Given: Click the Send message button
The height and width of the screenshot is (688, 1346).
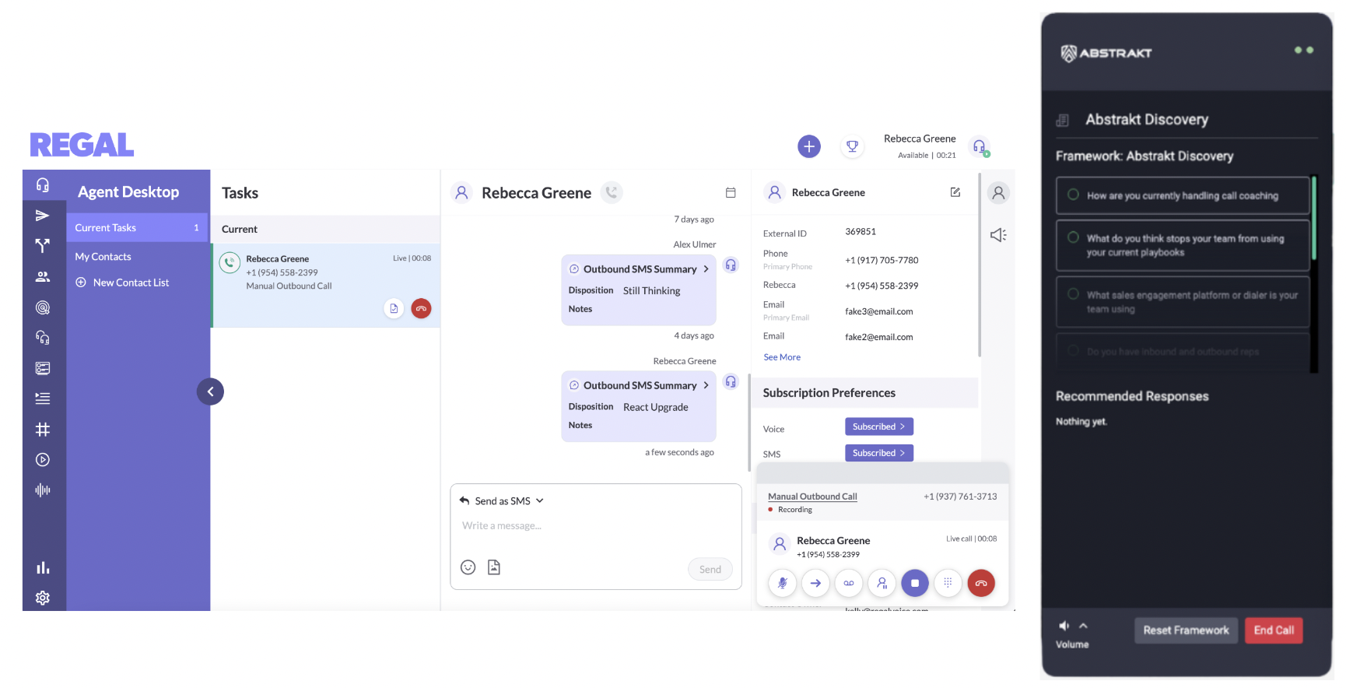Looking at the screenshot, I should pyautogui.click(x=710, y=570).
